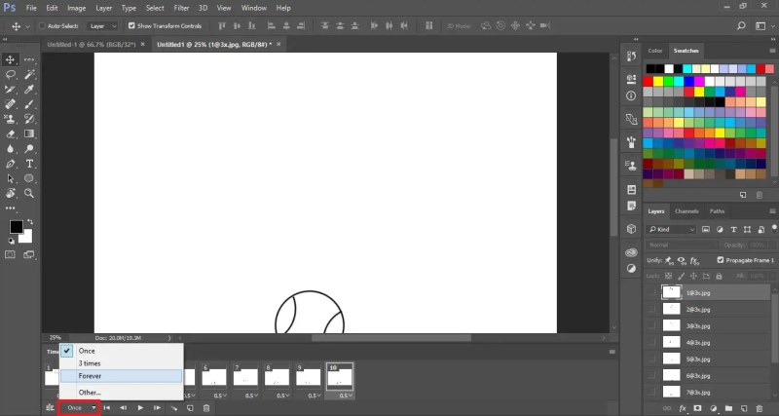This screenshot has height=416, width=779.
Task: Open the workspace switcher dropdown
Action: click(762, 26)
